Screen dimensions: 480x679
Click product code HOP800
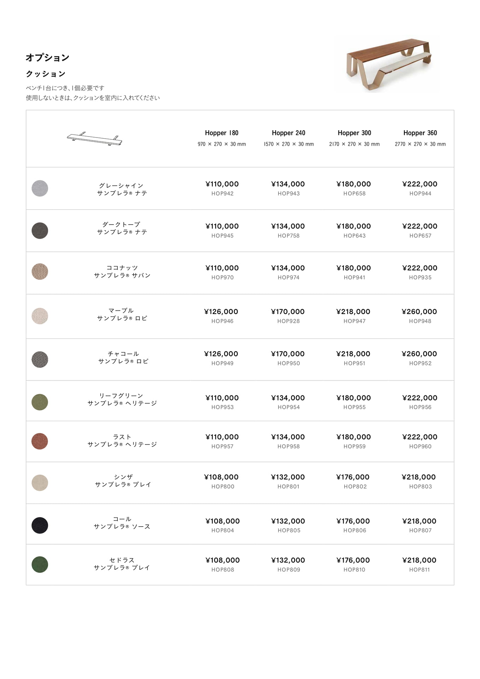pyautogui.click(x=223, y=487)
